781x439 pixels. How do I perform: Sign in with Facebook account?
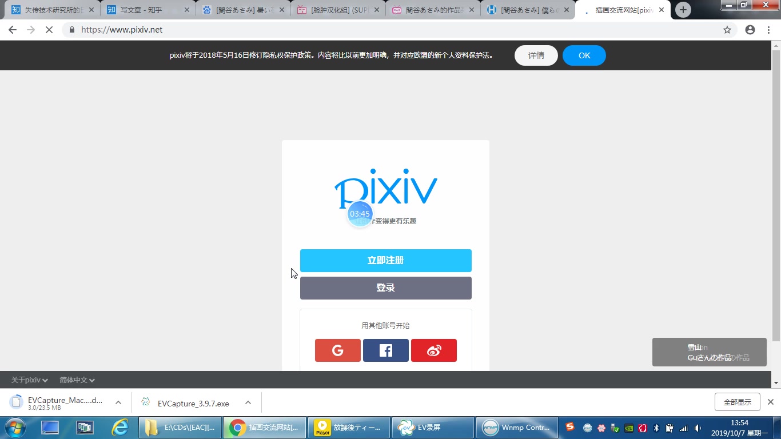coord(386,350)
